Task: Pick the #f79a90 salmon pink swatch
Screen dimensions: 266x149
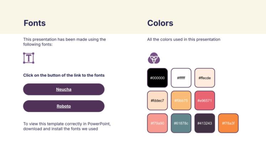Action: [157, 123]
